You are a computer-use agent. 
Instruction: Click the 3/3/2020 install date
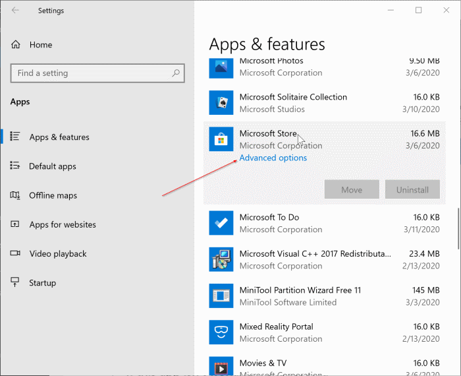pos(423,302)
